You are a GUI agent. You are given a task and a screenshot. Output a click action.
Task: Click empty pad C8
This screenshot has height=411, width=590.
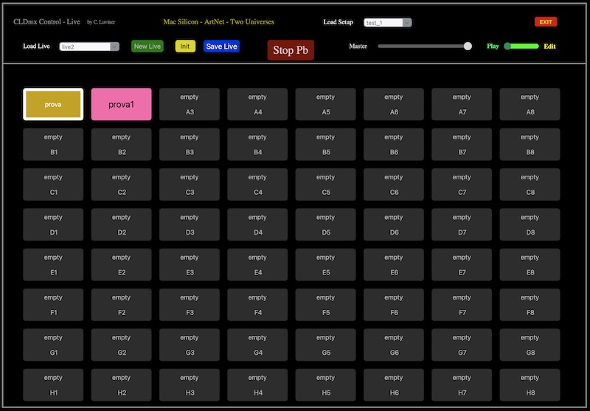click(530, 184)
